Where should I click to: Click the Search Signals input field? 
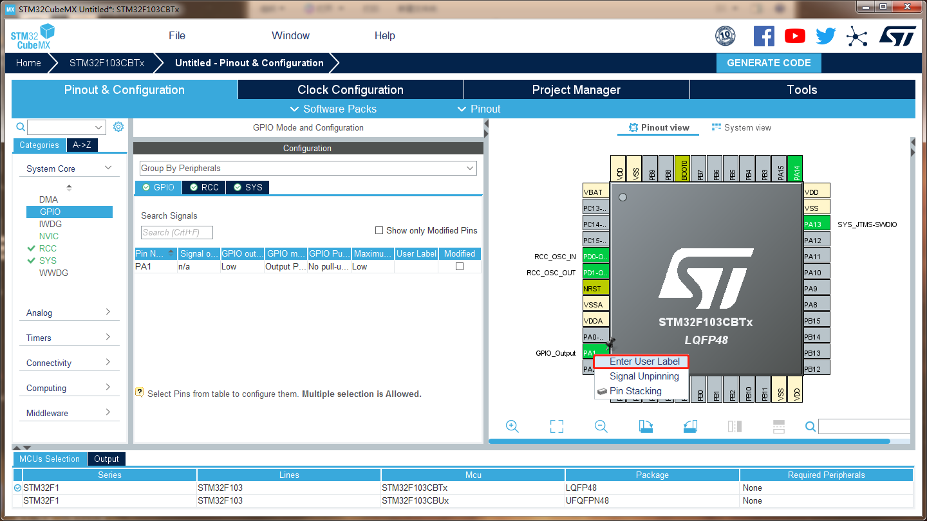[x=177, y=232]
